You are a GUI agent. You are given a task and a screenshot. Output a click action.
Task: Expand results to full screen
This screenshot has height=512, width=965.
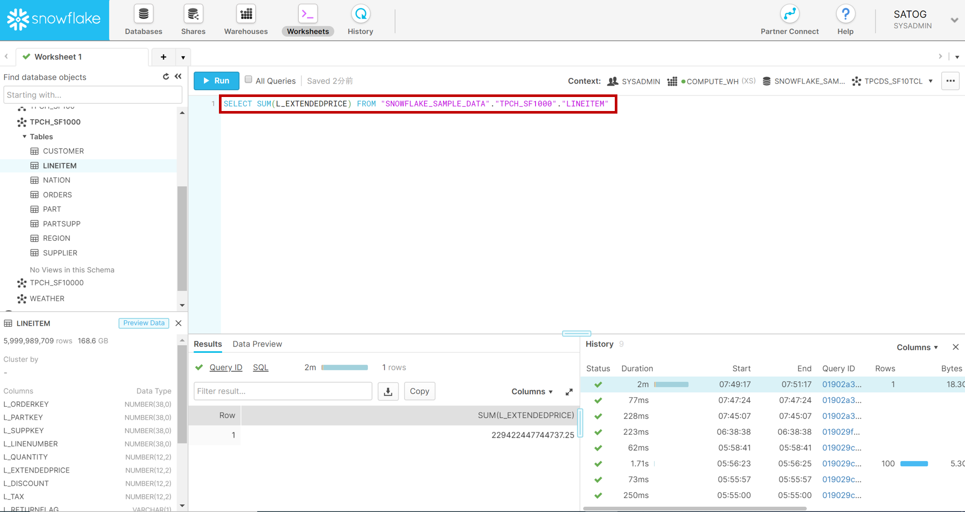tap(569, 392)
